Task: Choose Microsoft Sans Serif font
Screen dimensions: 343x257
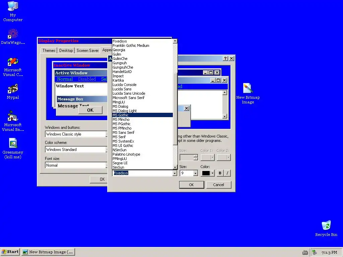Action: pyautogui.click(x=142, y=98)
